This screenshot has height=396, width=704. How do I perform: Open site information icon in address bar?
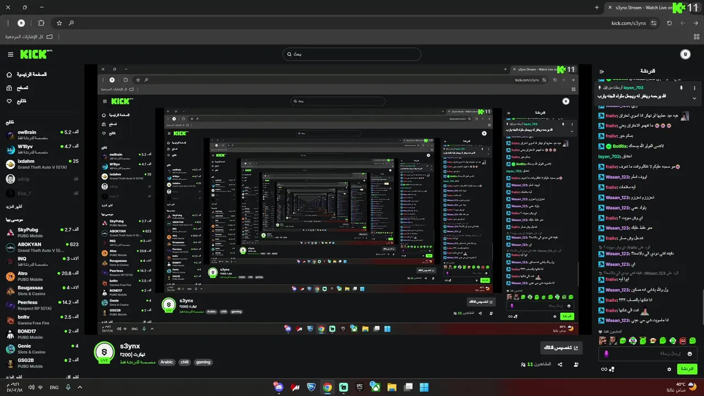point(653,23)
